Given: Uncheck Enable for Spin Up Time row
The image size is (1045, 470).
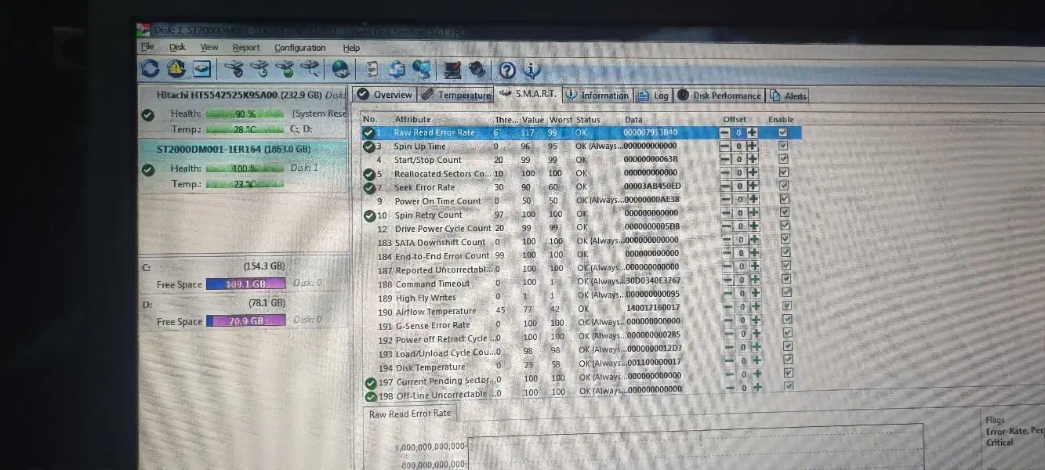Looking at the screenshot, I should click(x=782, y=146).
